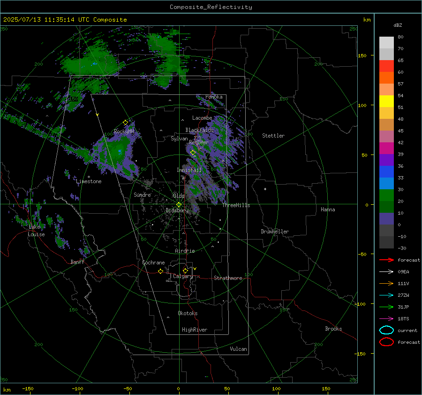Select the 80 dBZ light gray swatch
The width and height of the screenshot is (422, 395).
click(386, 42)
